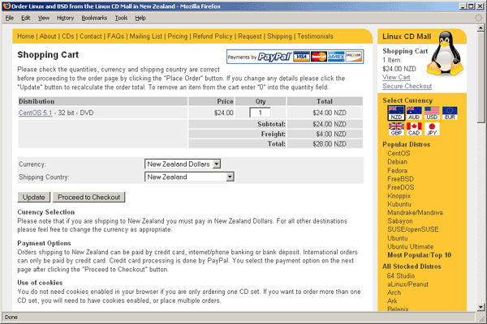Go to the Home page link
This screenshot has width=487, height=324.
(25, 36)
